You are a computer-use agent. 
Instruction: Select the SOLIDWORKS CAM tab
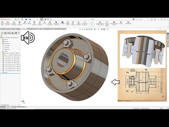tap(48, 29)
